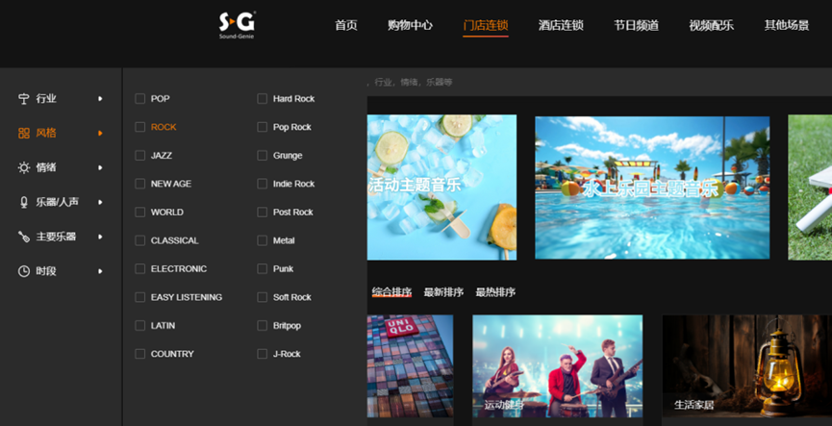832x426 pixels.
Task: Sort by 最新排序
Action: point(443,292)
